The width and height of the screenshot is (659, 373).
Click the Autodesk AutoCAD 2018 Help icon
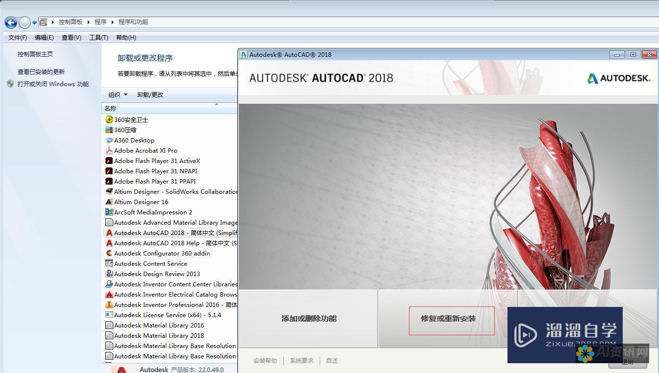[x=109, y=243]
